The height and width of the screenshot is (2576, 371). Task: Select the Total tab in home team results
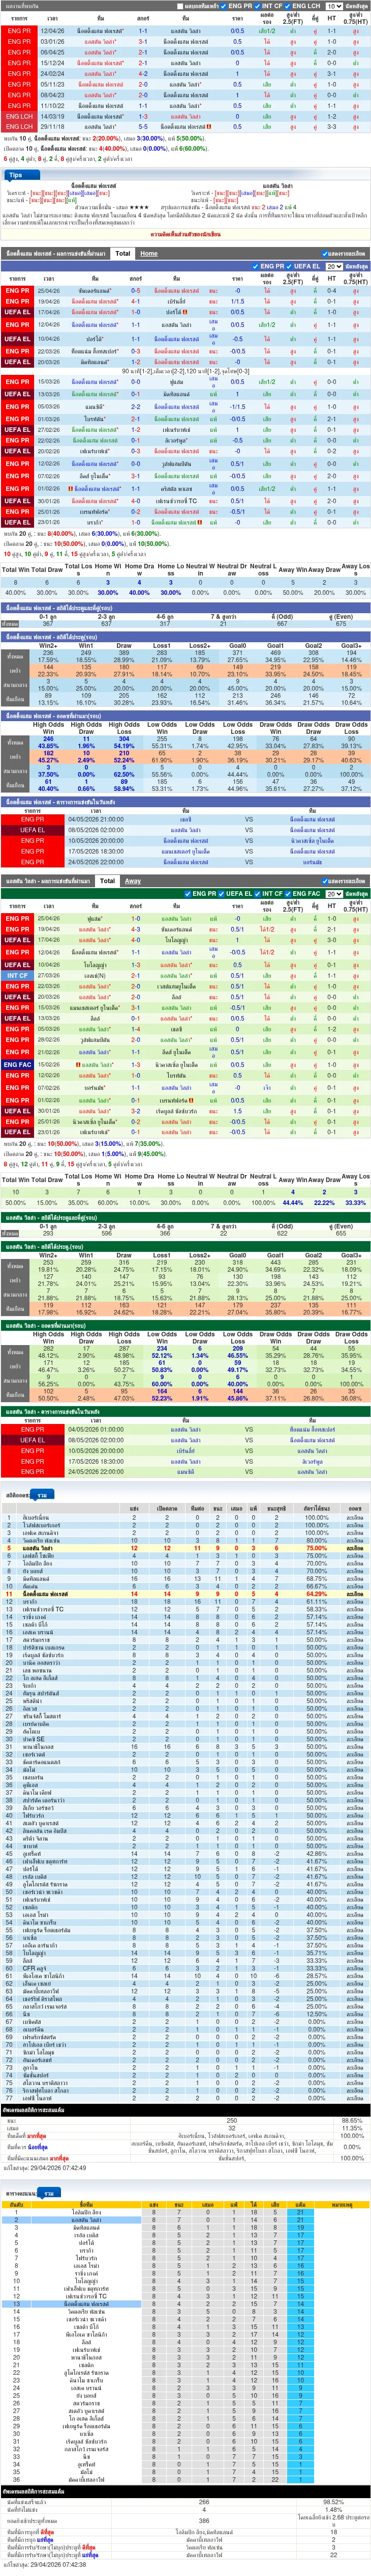click(121, 254)
